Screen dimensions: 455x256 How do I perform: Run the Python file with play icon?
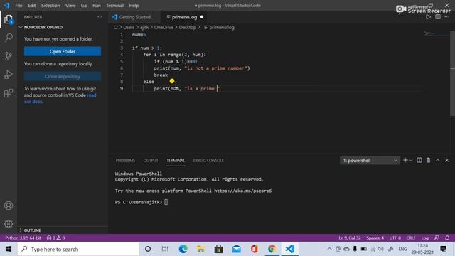428,17
